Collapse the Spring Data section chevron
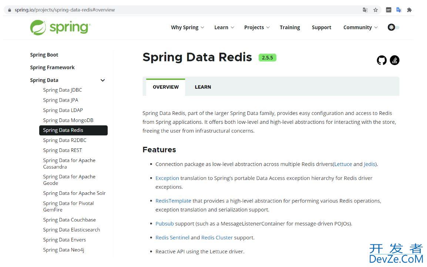The image size is (427, 267). tap(102, 80)
